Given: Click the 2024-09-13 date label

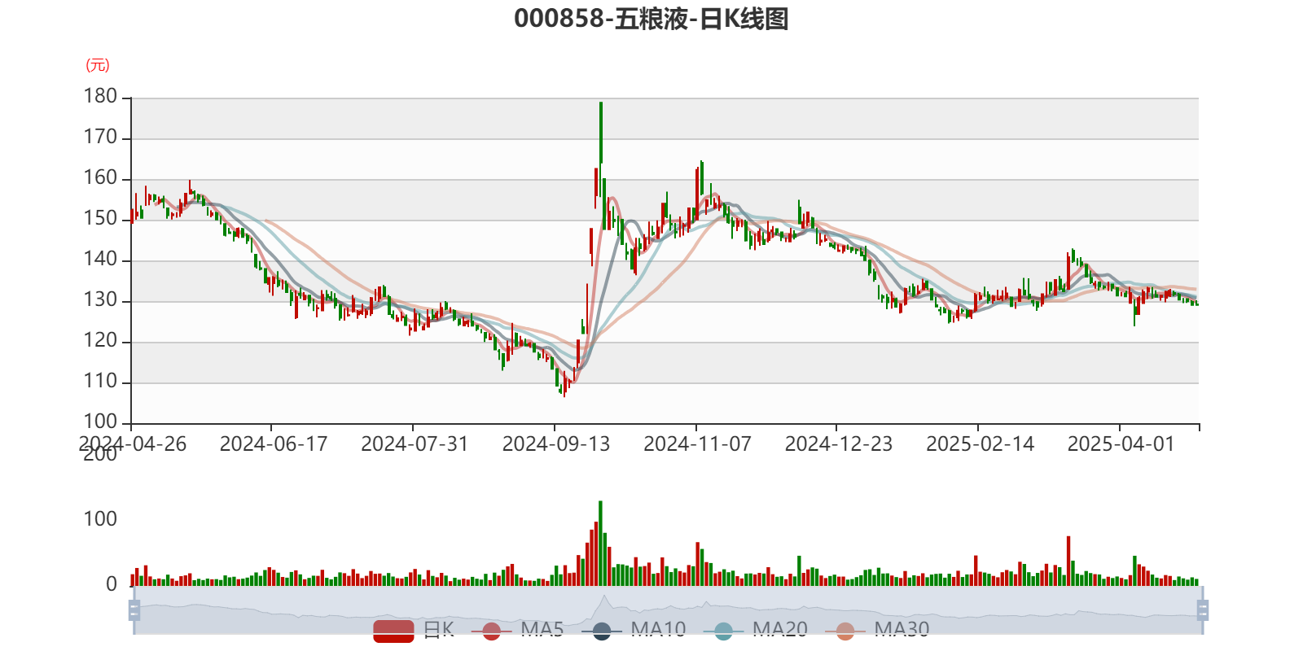Looking at the screenshot, I should [556, 444].
